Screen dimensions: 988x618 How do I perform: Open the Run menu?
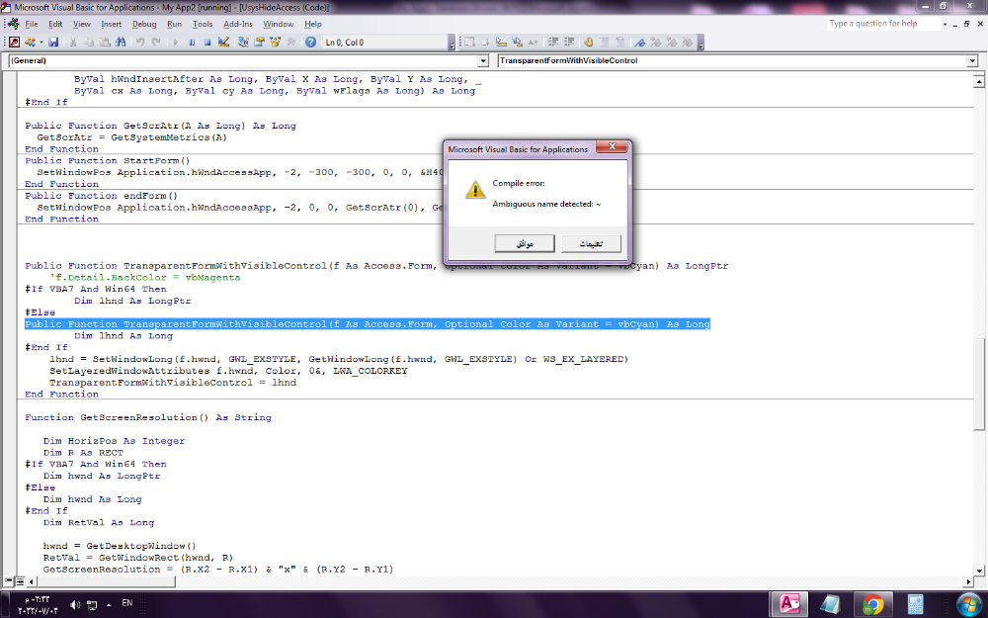click(175, 24)
